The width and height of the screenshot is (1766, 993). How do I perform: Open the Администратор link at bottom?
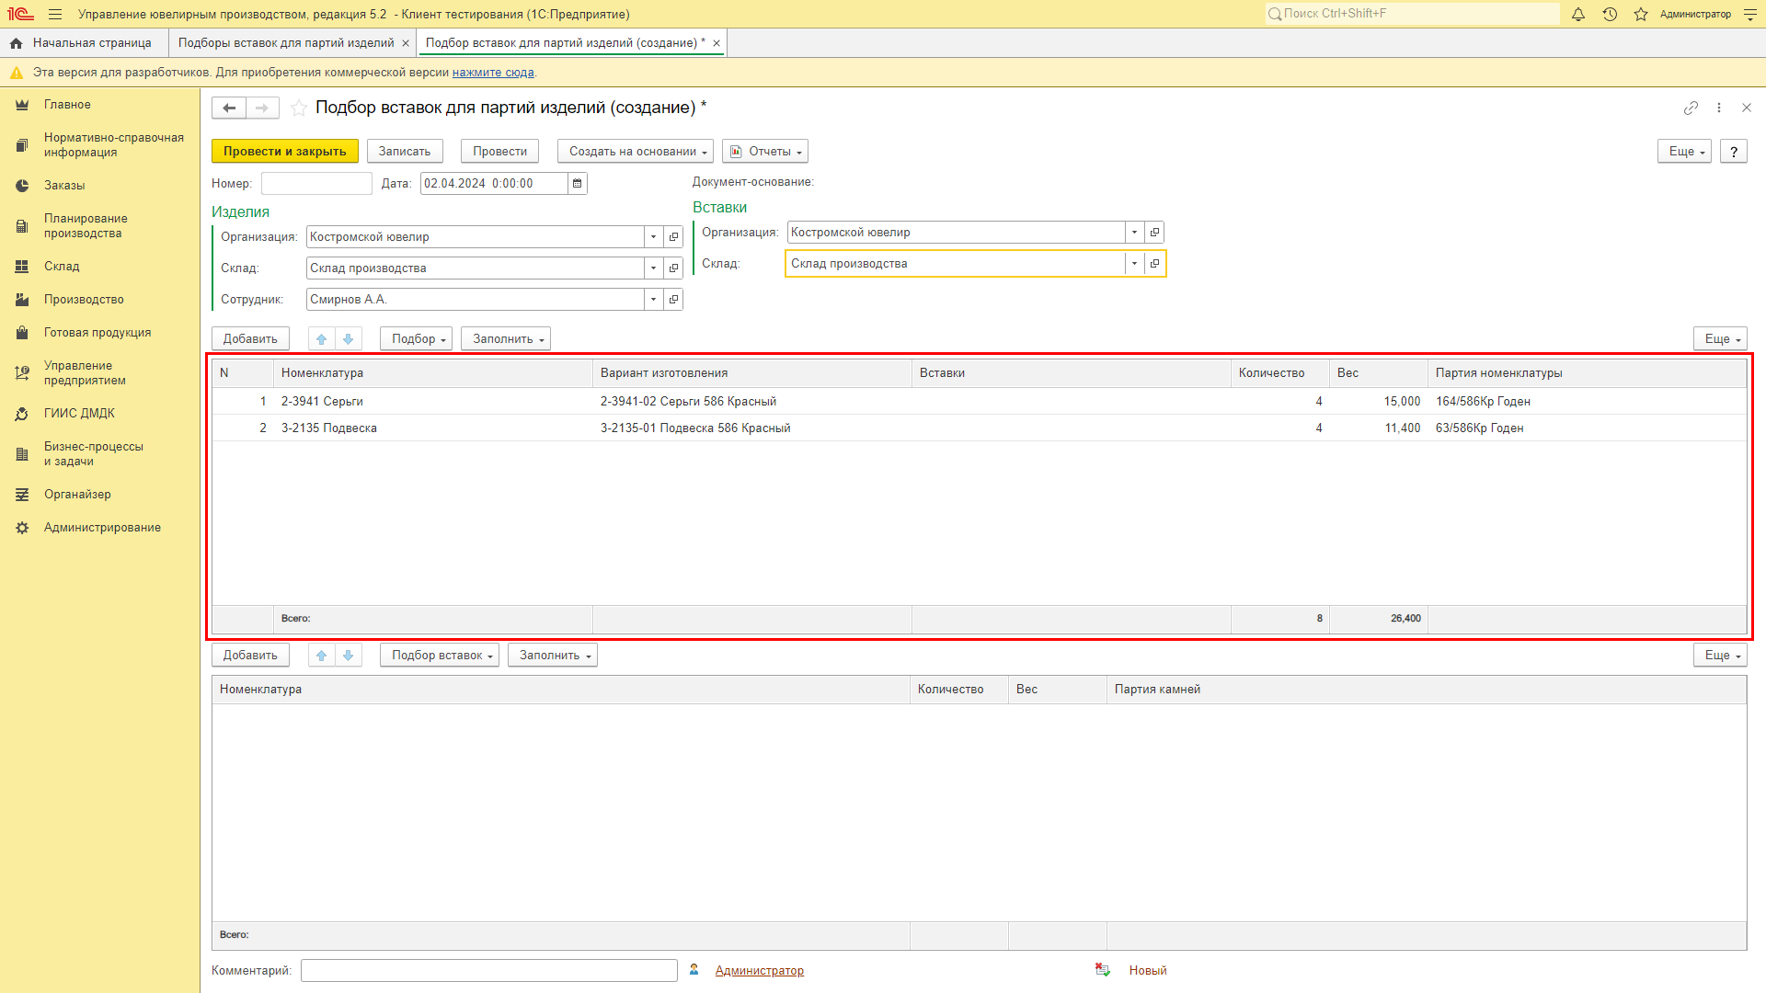click(760, 970)
